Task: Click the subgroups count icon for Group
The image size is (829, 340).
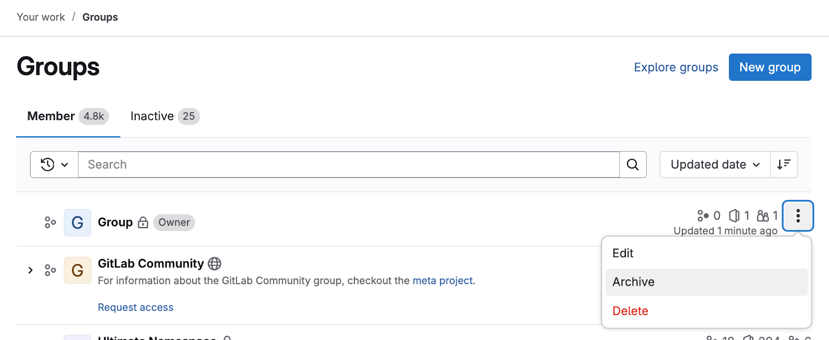Action: pyautogui.click(x=703, y=215)
